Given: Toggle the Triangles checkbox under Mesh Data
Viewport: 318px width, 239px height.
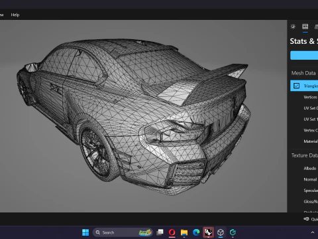Looking at the screenshot, I should coord(296,86).
